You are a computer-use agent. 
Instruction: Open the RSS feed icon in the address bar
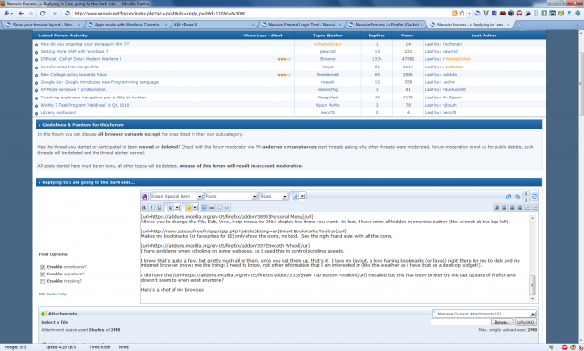(454, 14)
